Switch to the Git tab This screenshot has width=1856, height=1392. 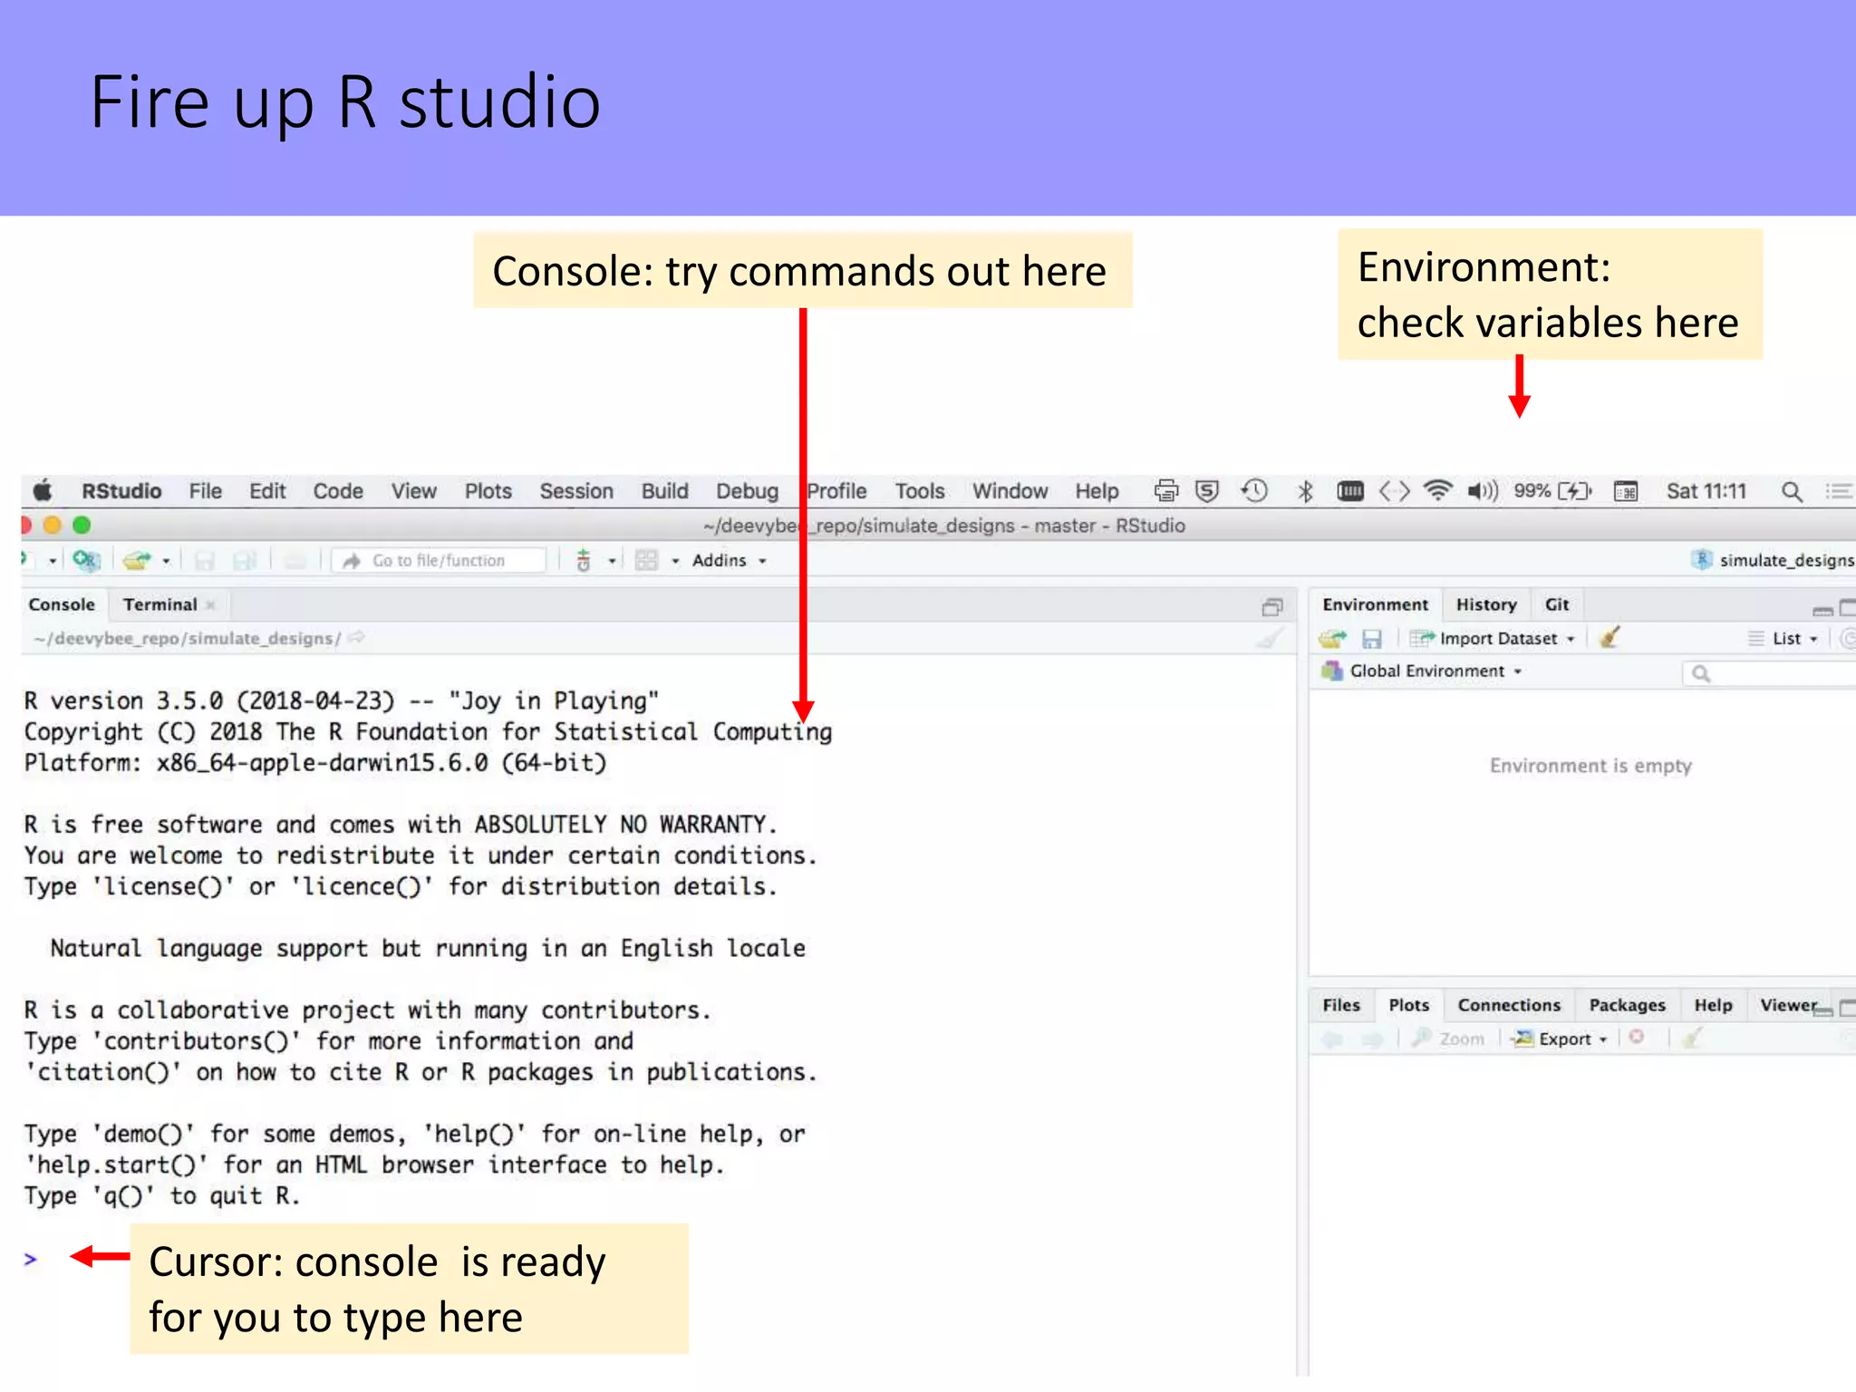coord(1557,605)
